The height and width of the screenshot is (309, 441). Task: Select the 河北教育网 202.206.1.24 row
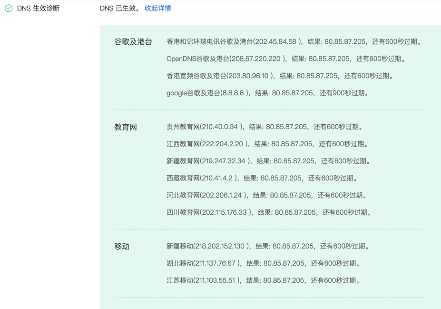pyautogui.click(x=267, y=195)
